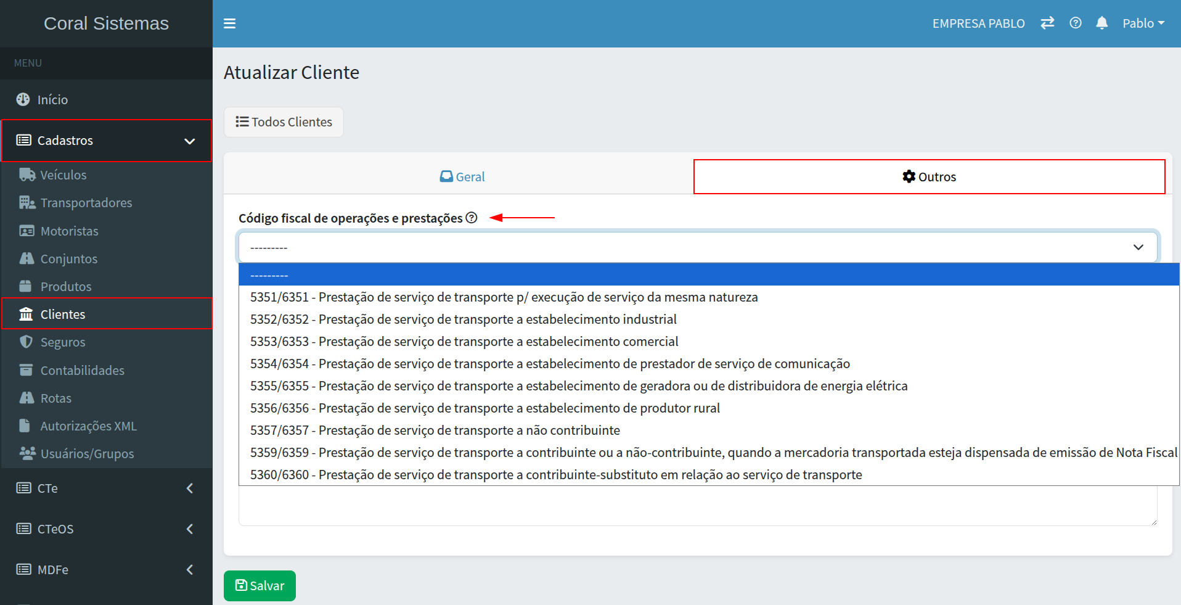Open Usuários/Grupos people icon

click(x=27, y=453)
